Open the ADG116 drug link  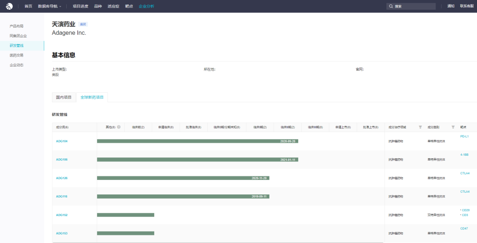pyautogui.click(x=62, y=197)
